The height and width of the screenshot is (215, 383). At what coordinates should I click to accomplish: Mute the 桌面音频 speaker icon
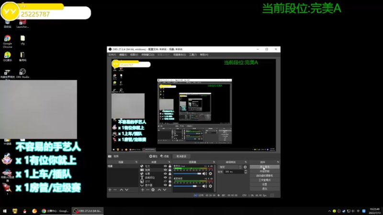tap(204, 186)
